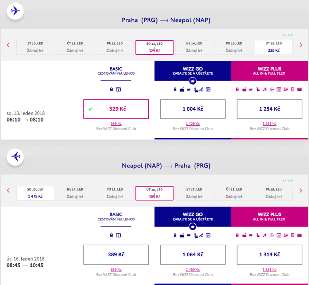Click the airplane icon above the Neapol–Praha flight
Image resolution: width=309 pixels, height=285 pixels.
(15, 157)
